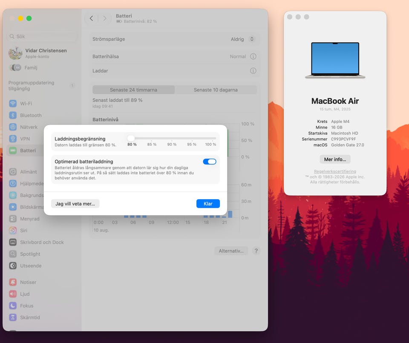
Task: Select the Wi-Fi label in sidebar
Action: (x=26, y=103)
